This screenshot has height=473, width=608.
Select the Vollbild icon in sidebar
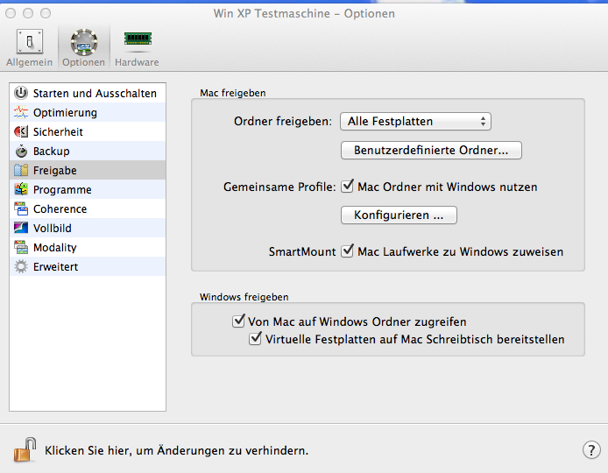21,228
